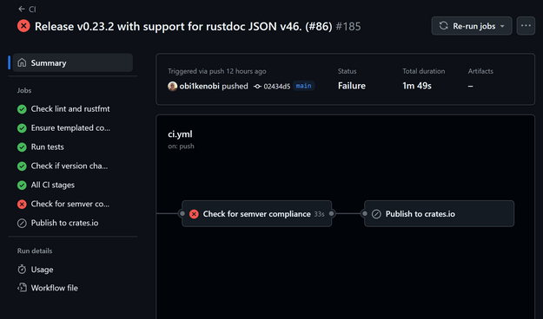Open commit 02434d5
Viewport: 543px width, 319px height.
tap(276, 86)
